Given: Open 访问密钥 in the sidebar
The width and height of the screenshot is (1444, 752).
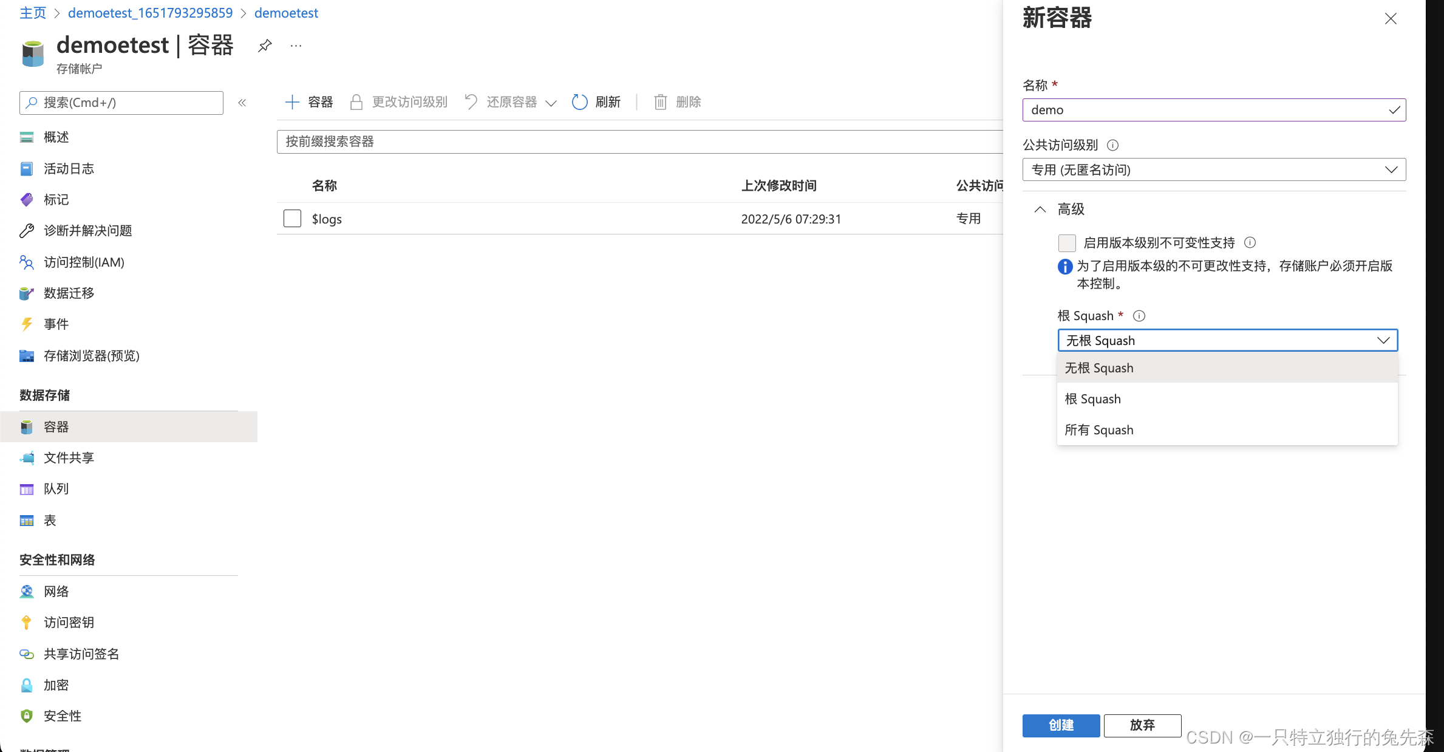Looking at the screenshot, I should coord(69,623).
